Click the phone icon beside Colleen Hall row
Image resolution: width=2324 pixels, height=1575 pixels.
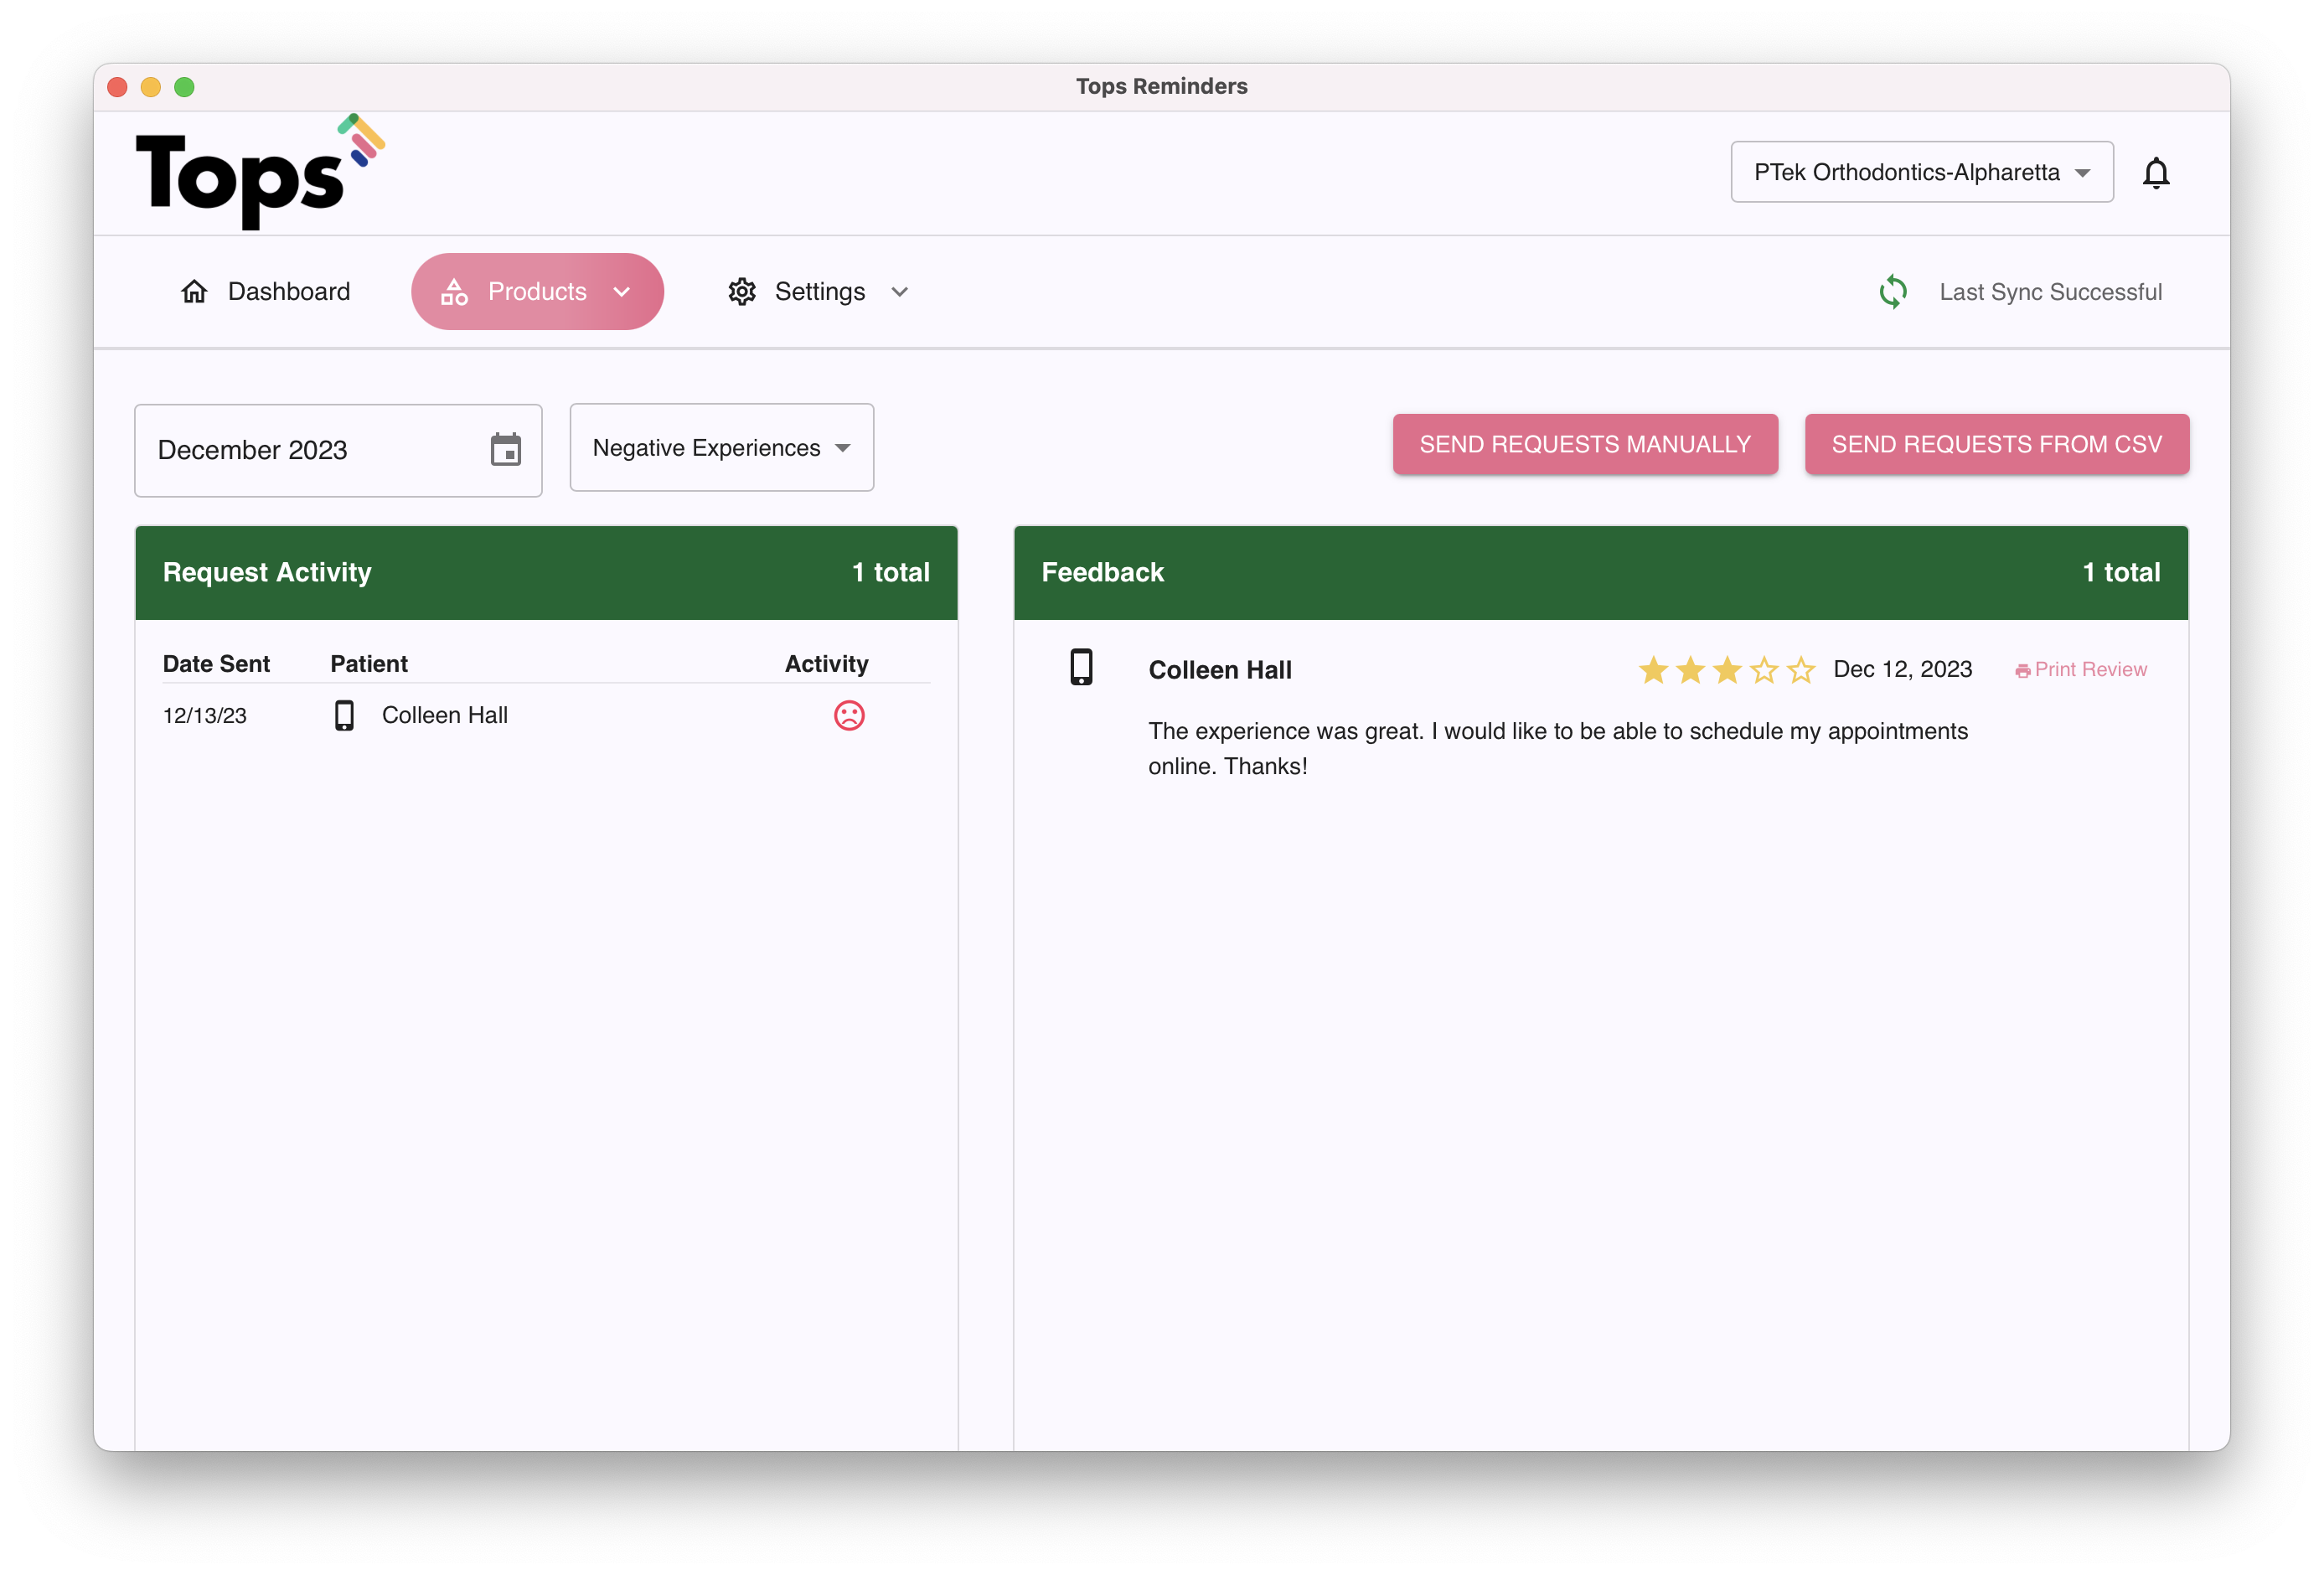(344, 715)
